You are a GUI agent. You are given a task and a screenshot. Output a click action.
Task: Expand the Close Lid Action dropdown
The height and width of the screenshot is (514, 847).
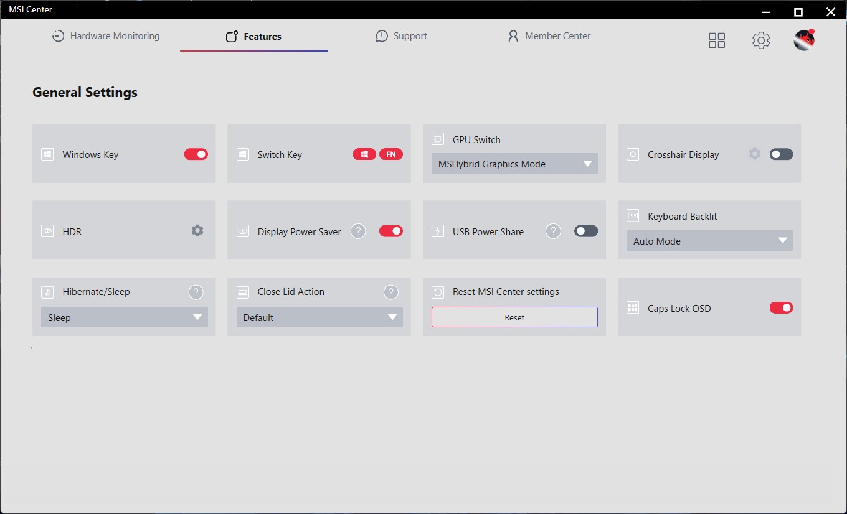tap(319, 317)
